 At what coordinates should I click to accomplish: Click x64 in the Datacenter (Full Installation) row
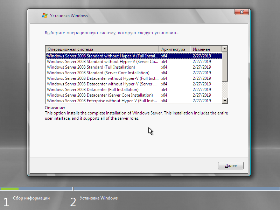164,90
